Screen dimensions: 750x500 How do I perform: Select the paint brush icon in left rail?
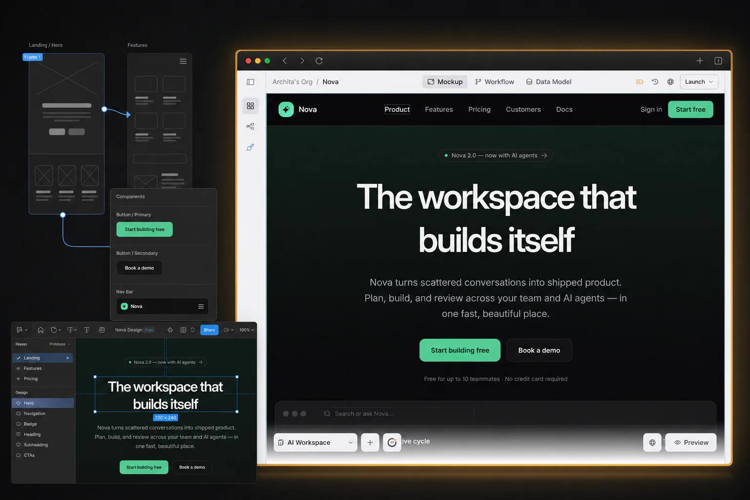(250, 147)
